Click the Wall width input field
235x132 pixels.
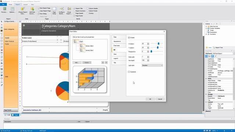point(144,57)
